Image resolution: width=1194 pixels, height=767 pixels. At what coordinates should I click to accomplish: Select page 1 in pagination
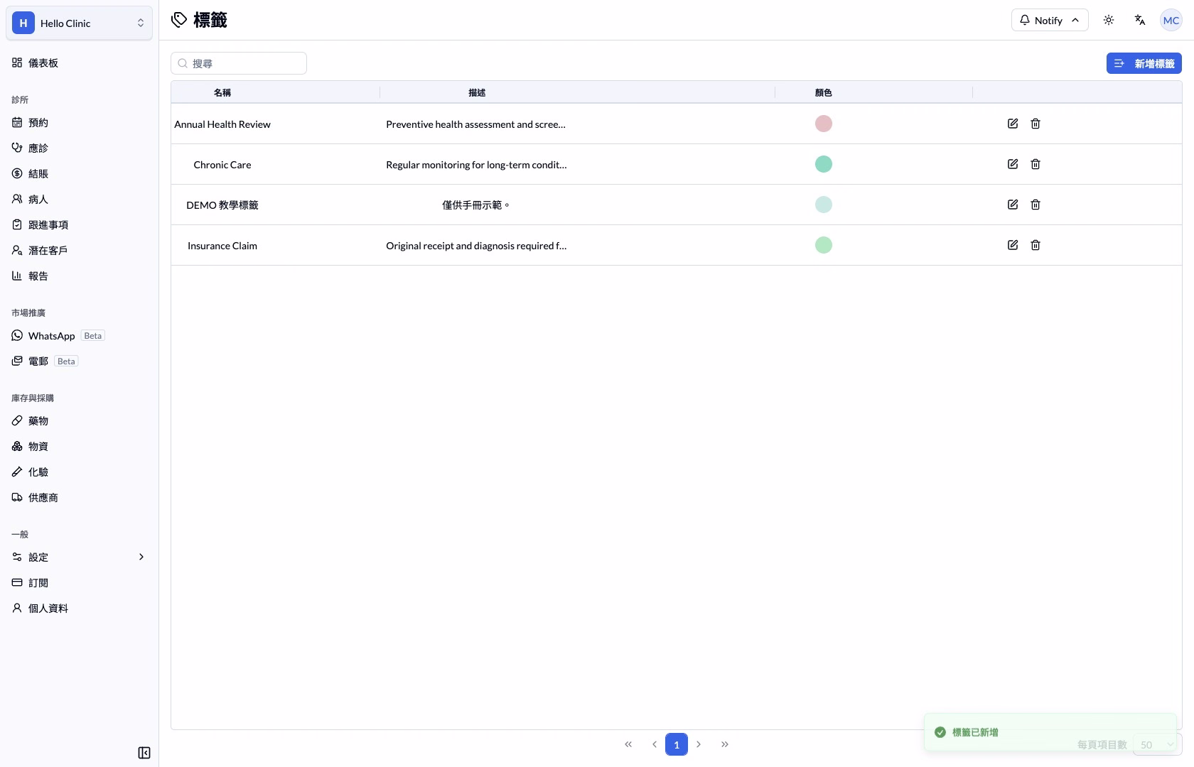(677, 744)
